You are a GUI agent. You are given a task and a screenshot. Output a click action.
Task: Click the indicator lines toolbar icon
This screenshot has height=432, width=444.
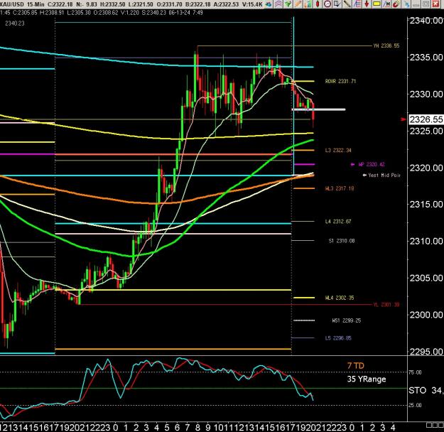pos(357,4)
